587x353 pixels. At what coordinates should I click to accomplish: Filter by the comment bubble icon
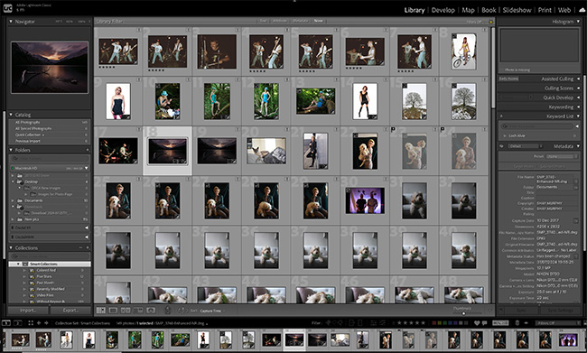(484, 322)
